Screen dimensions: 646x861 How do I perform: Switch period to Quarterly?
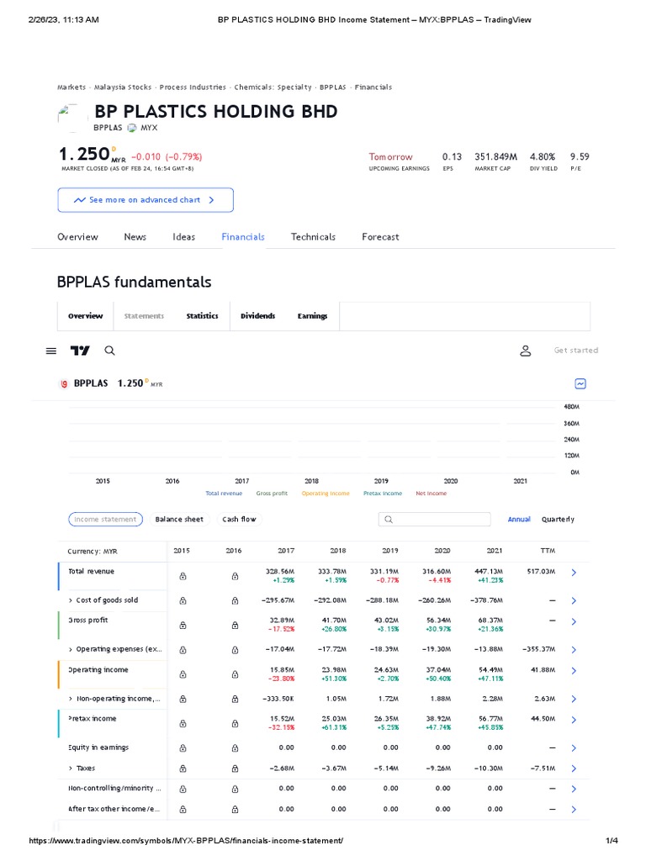(x=559, y=520)
